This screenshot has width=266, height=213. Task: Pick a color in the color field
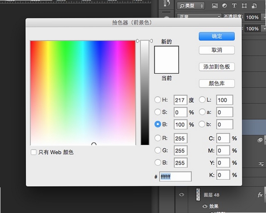pyautogui.click(x=83, y=93)
